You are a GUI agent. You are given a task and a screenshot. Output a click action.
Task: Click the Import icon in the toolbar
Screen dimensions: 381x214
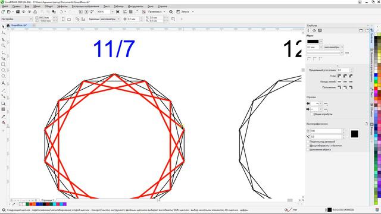(x=81, y=12)
